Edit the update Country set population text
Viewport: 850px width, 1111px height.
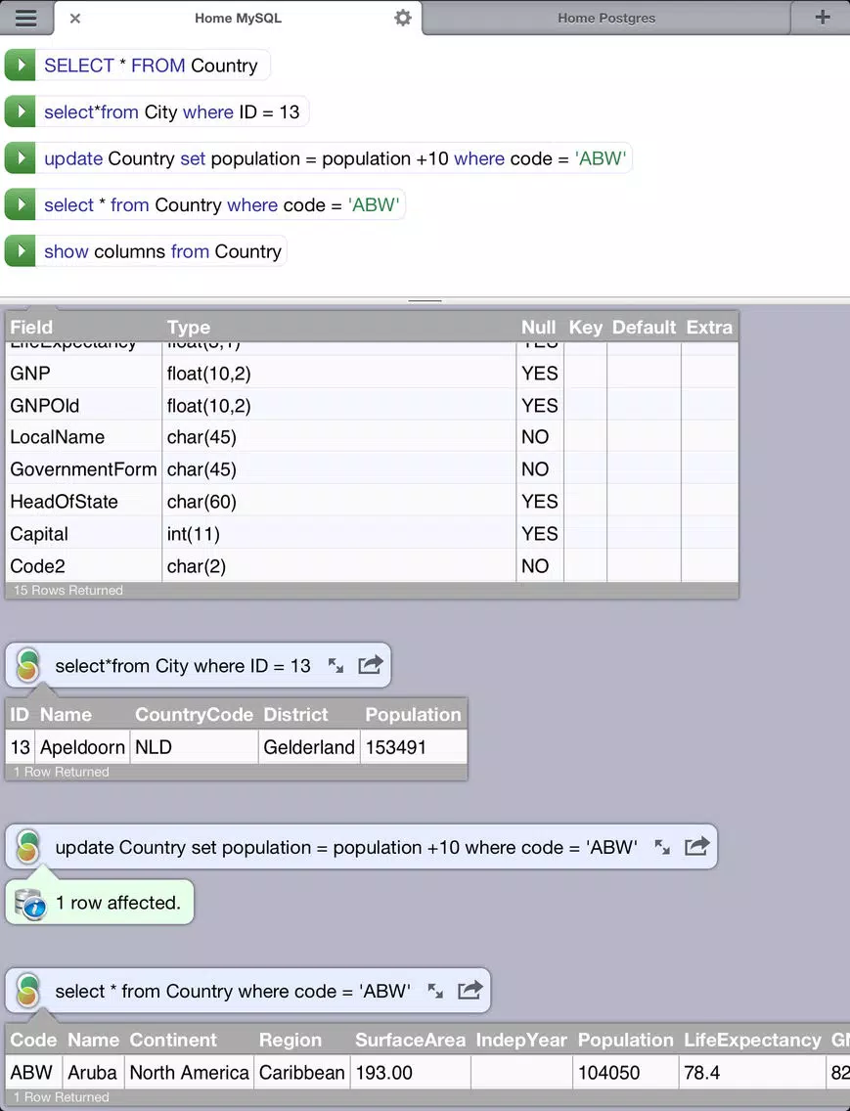[x=334, y=158]
